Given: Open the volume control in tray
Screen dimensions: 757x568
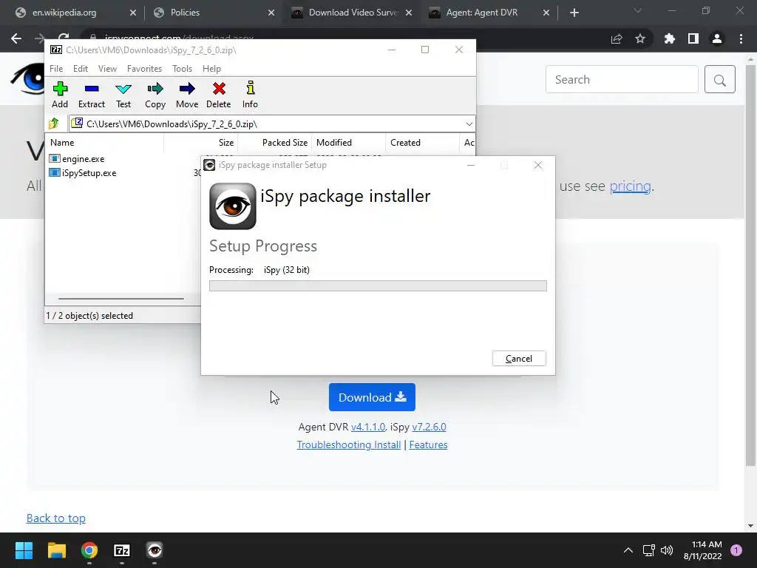Looking at the screenshot, I should click(x=667, y=550).
